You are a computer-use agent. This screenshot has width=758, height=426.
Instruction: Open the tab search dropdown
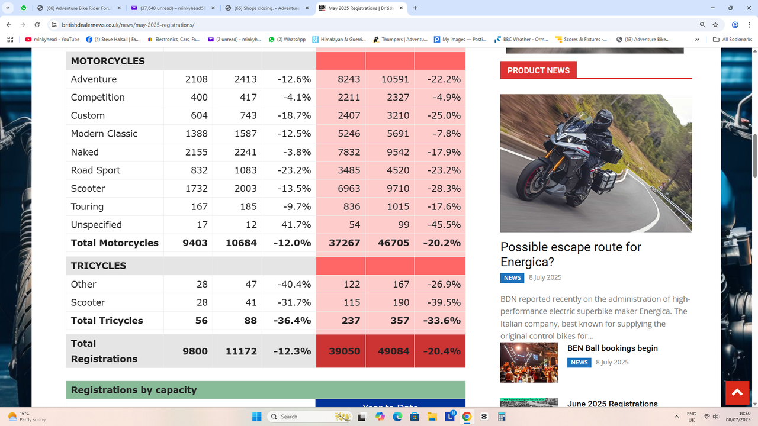click(x=8, y=8)
